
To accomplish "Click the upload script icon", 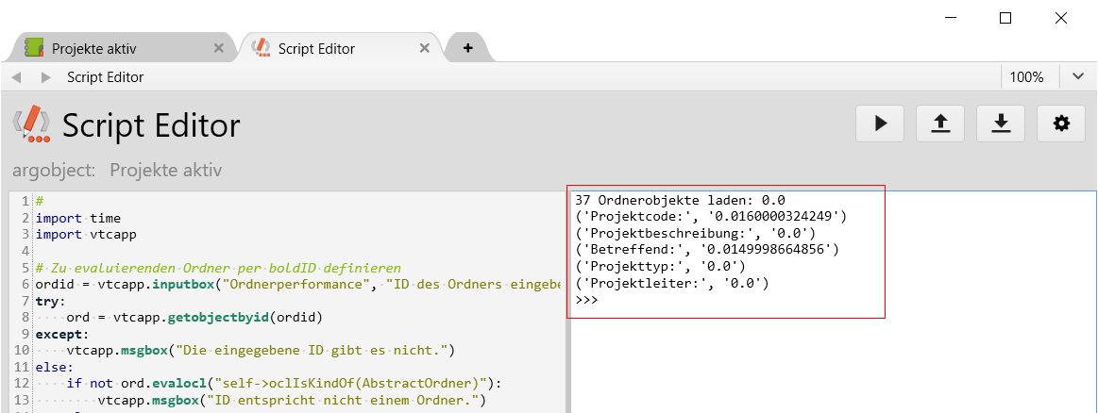I will [x=940, y=124].
